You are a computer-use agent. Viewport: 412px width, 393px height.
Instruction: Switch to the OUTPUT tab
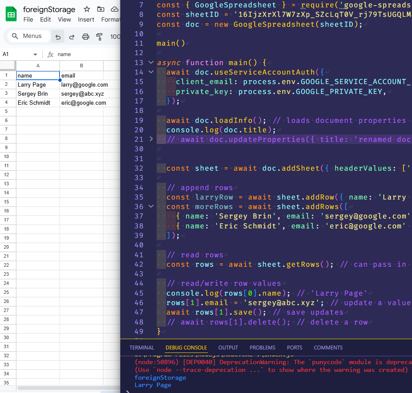click(228, 348)
